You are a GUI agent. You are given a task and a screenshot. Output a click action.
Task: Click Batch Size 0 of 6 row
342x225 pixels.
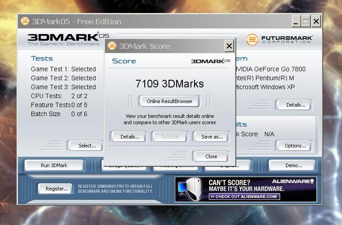(59, 114)
